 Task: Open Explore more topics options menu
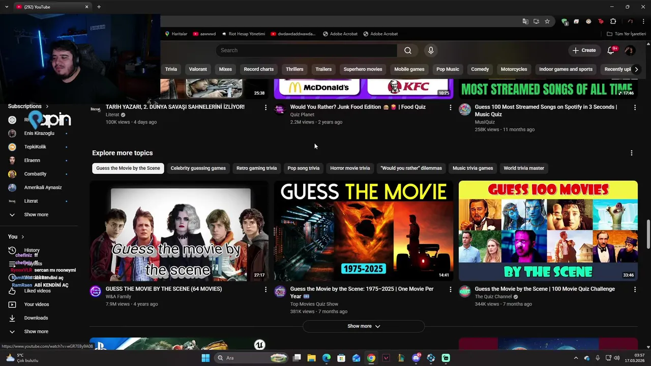[632, 153]
